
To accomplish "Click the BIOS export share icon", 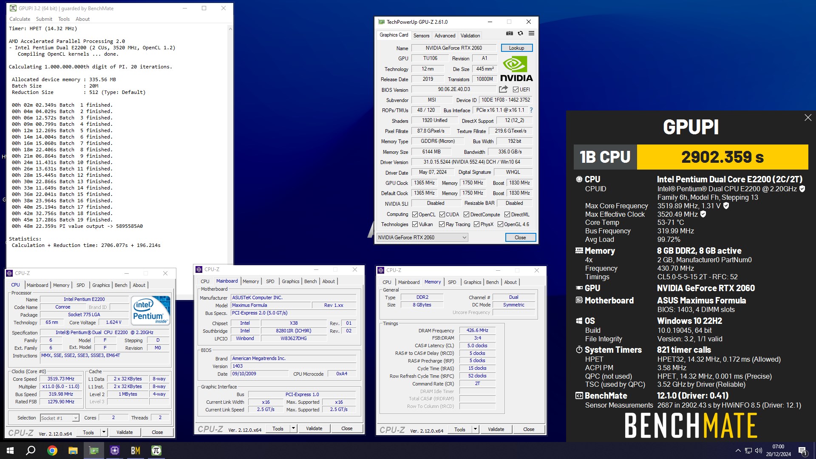I will click(x=503, y=89).
